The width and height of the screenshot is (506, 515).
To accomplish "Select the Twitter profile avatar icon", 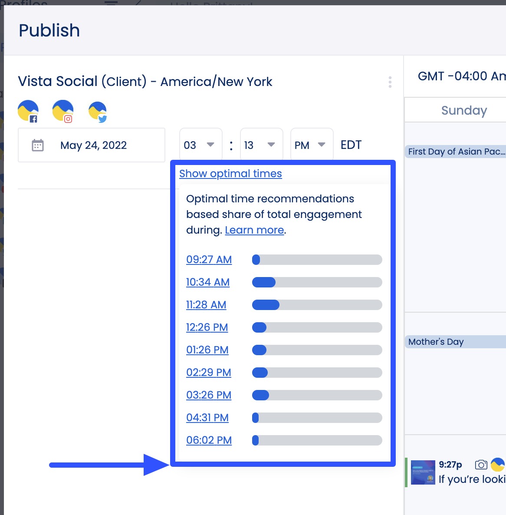I will (98, 112).
